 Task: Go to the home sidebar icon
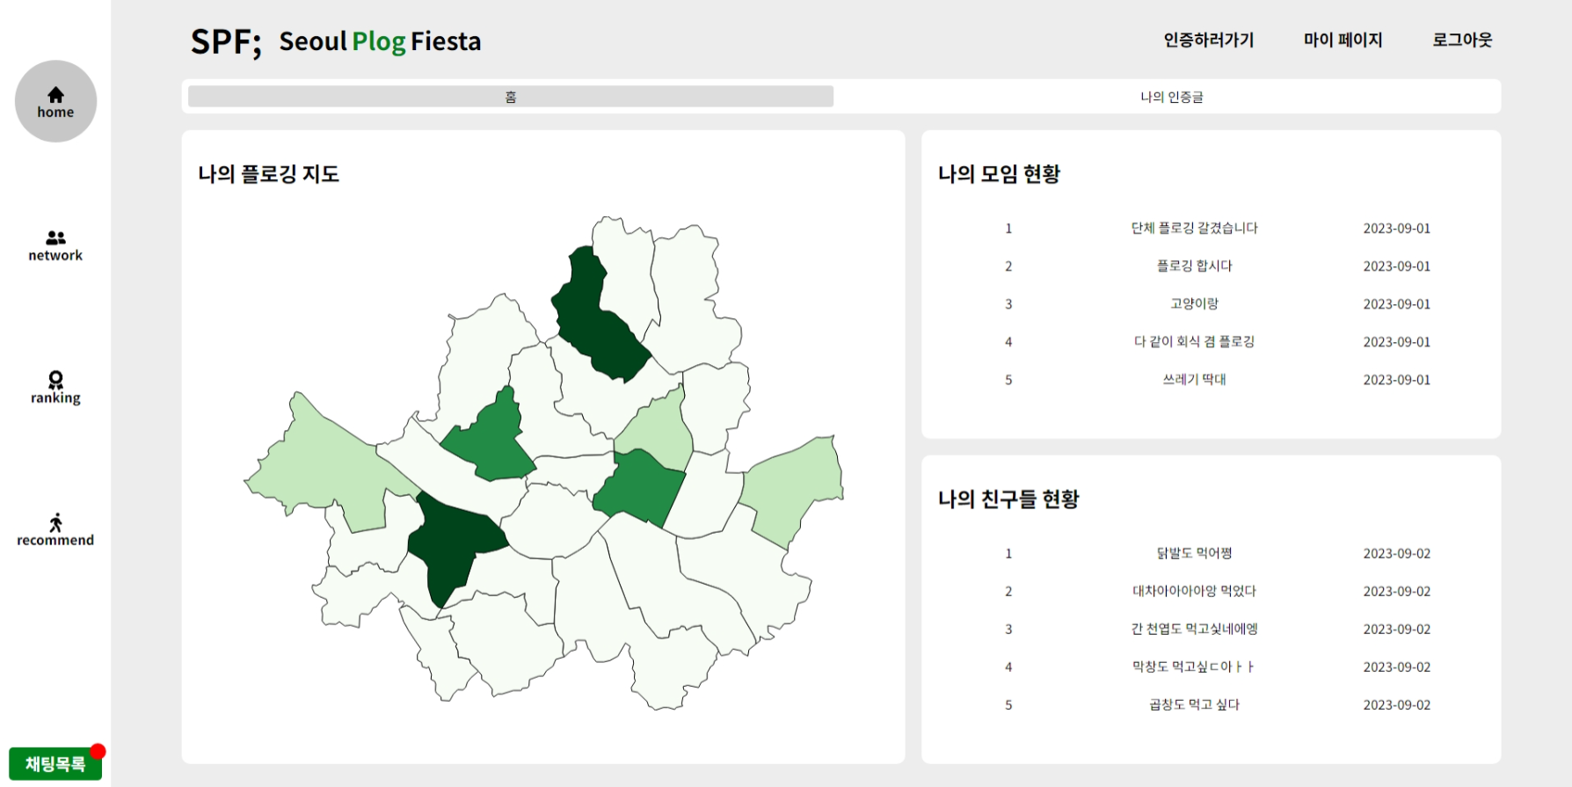pyautogui.click(x=55, y=101)
